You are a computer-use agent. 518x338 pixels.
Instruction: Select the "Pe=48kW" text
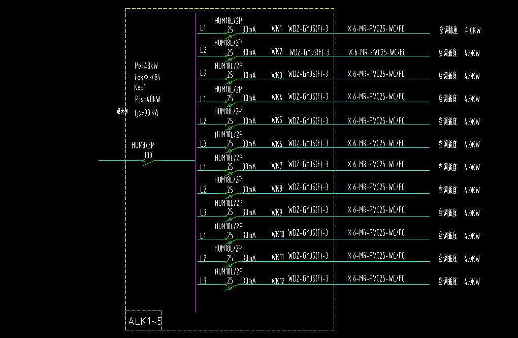pos(146,66)
